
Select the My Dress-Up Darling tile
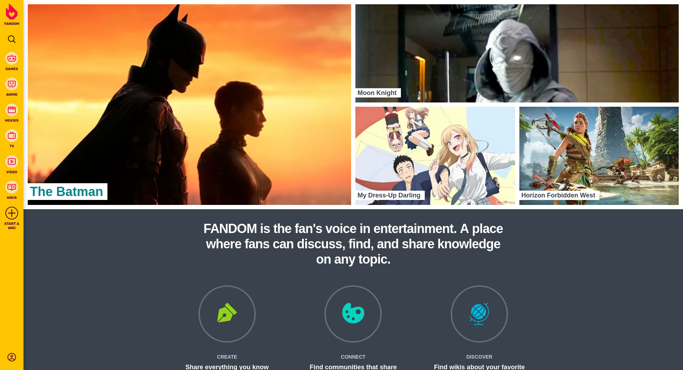(435, 156)
